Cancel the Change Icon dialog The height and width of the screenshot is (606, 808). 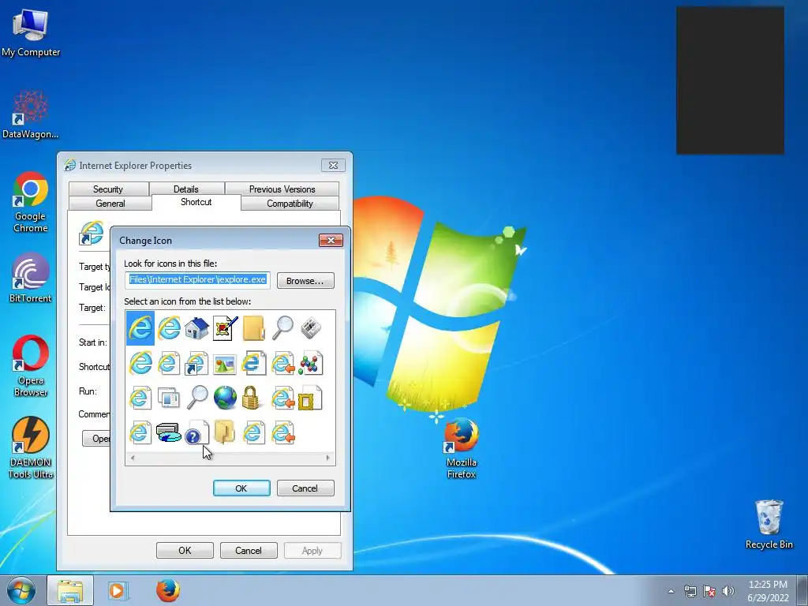click(x=305, y=488)
